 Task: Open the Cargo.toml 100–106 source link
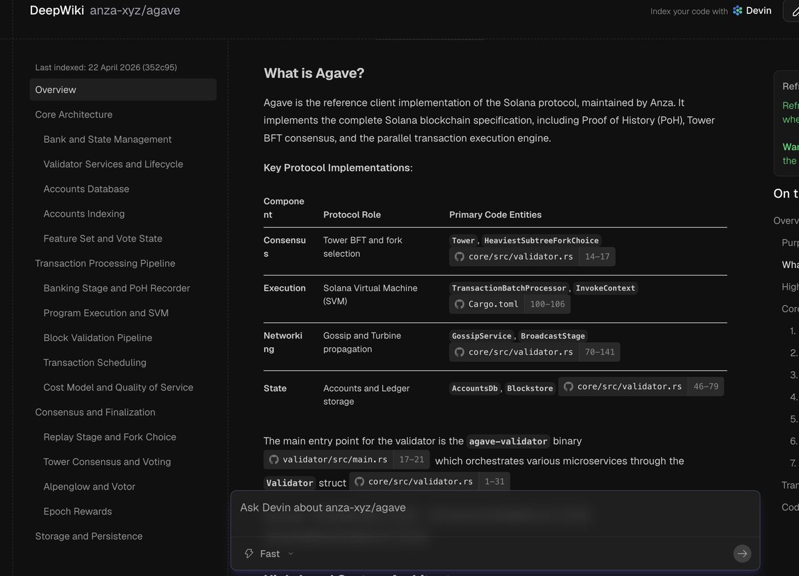tap(509, 305)
